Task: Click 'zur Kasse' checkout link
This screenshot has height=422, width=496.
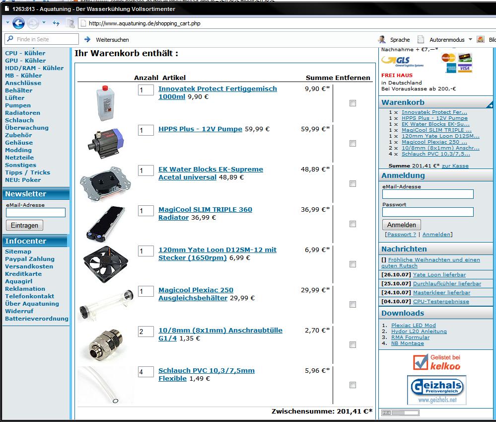Action: 455,166
